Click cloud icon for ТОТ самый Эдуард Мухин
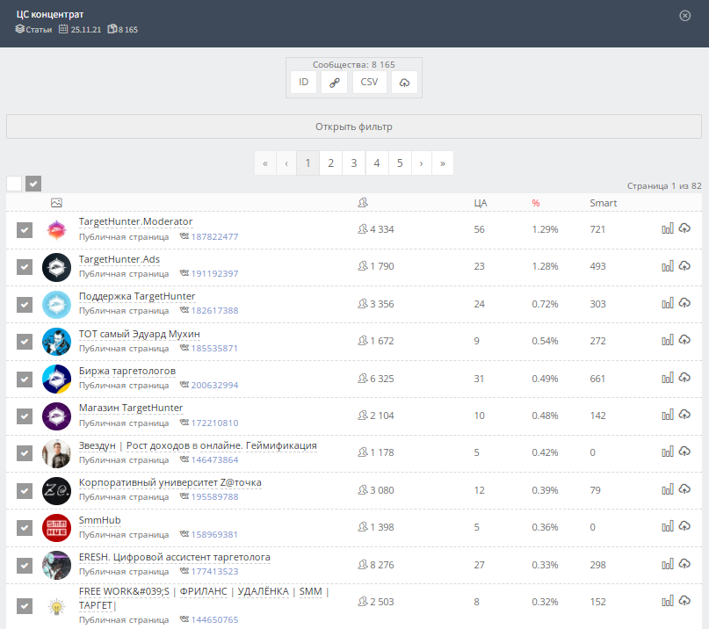709x629 pixels. pyautogui.click(x=684, y=340)
